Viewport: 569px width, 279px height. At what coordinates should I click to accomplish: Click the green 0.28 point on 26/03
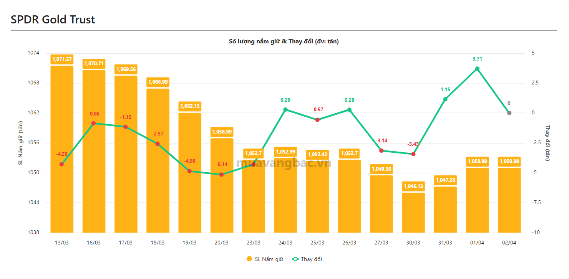click(349, 110)
